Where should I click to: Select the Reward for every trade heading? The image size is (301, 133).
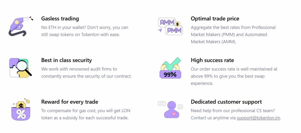(70, 102)
